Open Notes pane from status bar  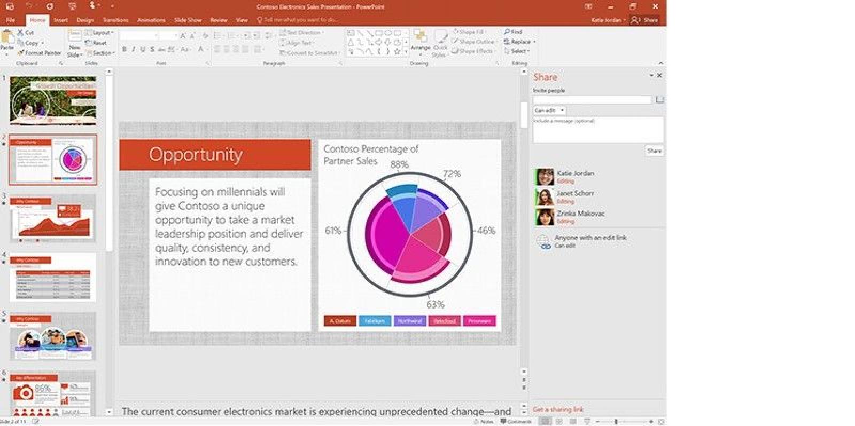(x=484, y=421)
